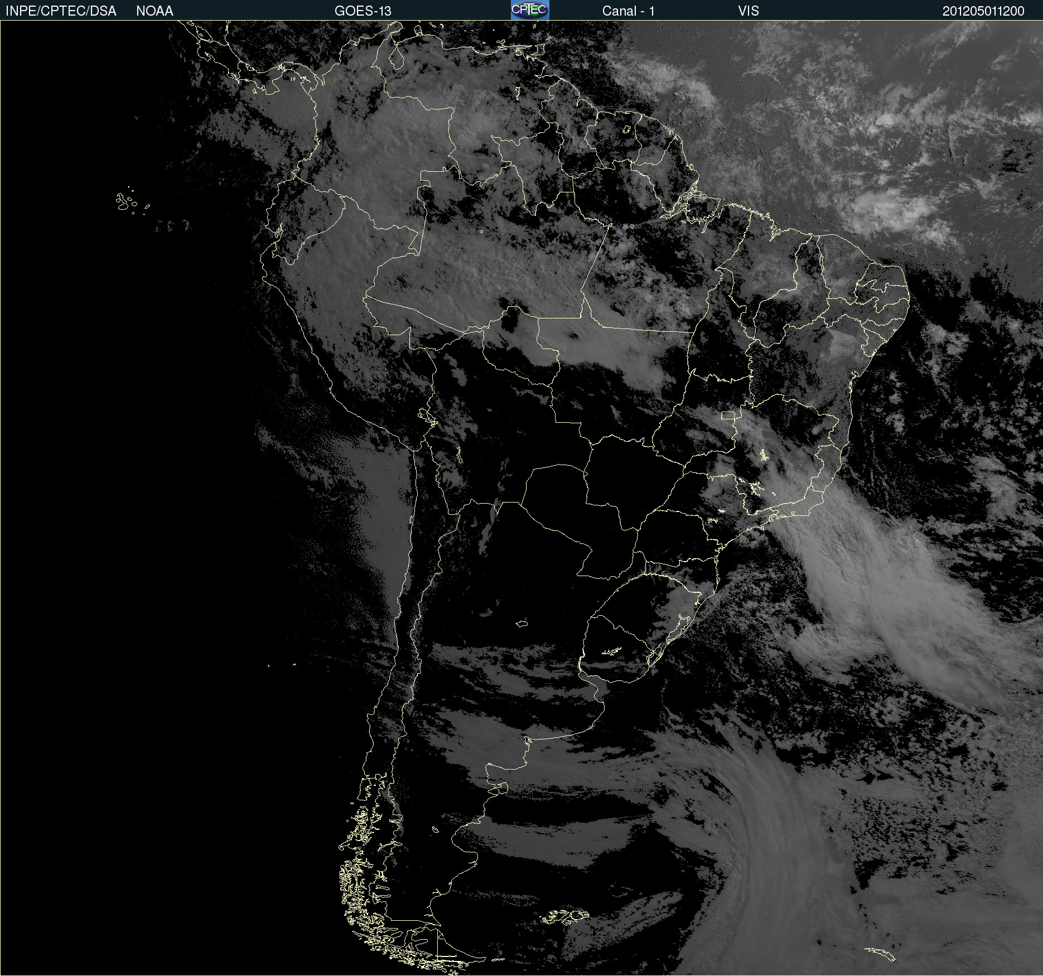Click the satellite image of South America

[521, 498]
